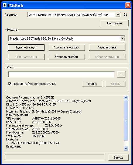
Task: Click the VIN номер line in log
Action: tap(33, 118)
